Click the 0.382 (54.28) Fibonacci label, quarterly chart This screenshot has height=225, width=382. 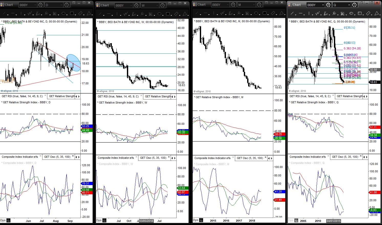click(352, 48)
